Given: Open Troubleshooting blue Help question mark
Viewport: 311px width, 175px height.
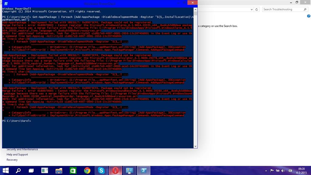Looking at the screenshot, I should click(x=309, y=16).
